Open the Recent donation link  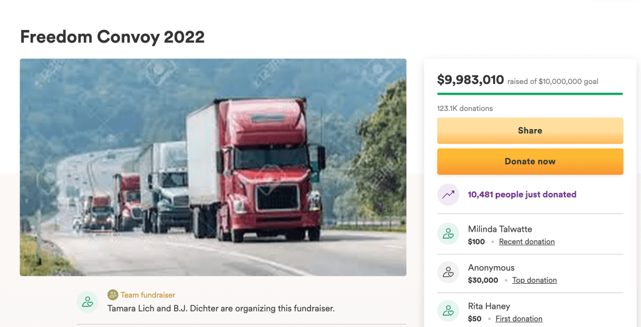(526, 242)
